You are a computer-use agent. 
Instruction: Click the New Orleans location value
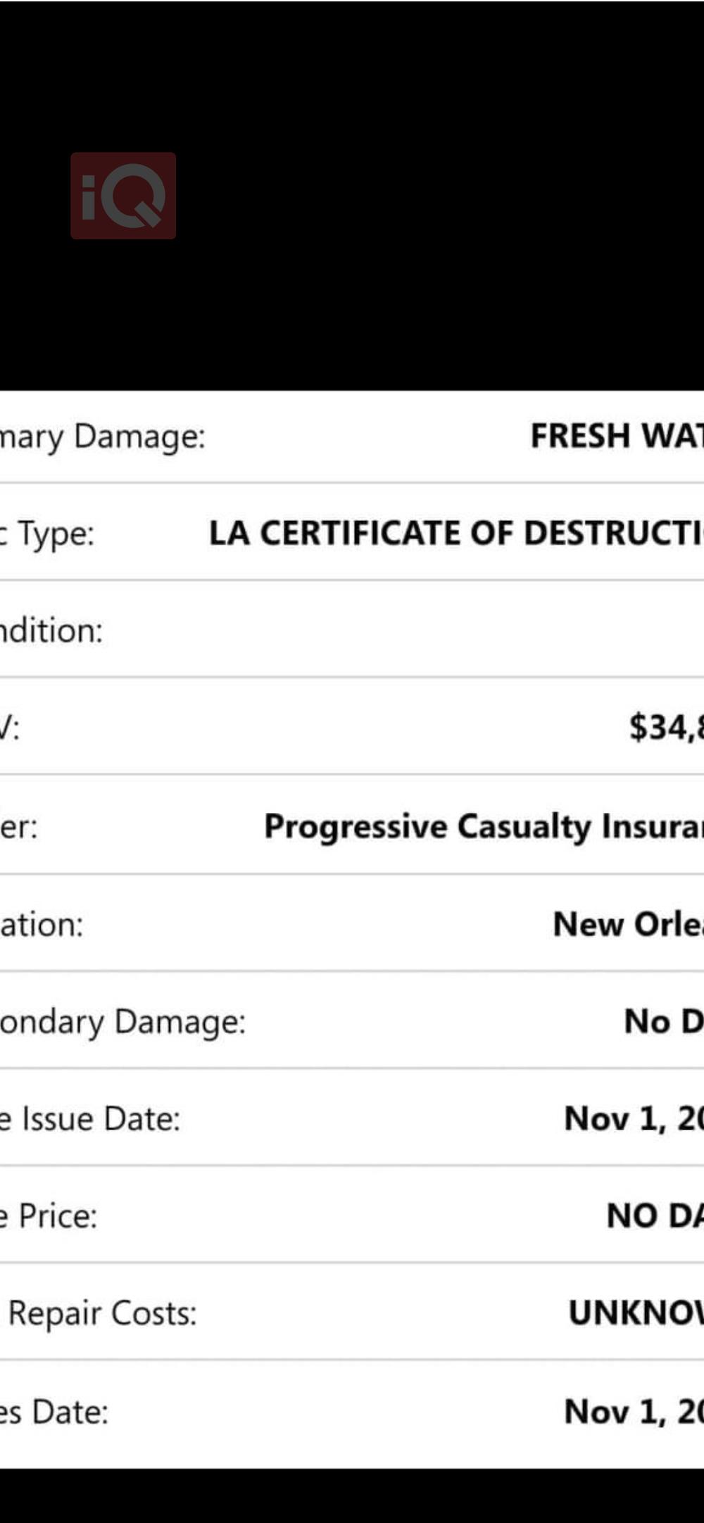click(628, 924)
